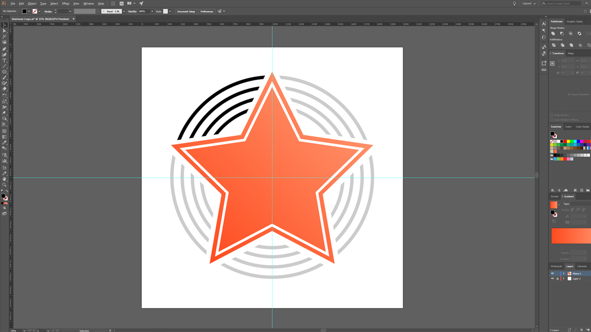Expand the Ebene 1 layer
This screenshot has width=591, height=332.
tap(564, 273)
